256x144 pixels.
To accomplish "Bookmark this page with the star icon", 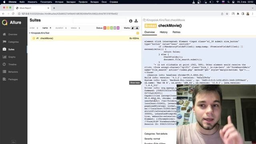I will (227, 14).
